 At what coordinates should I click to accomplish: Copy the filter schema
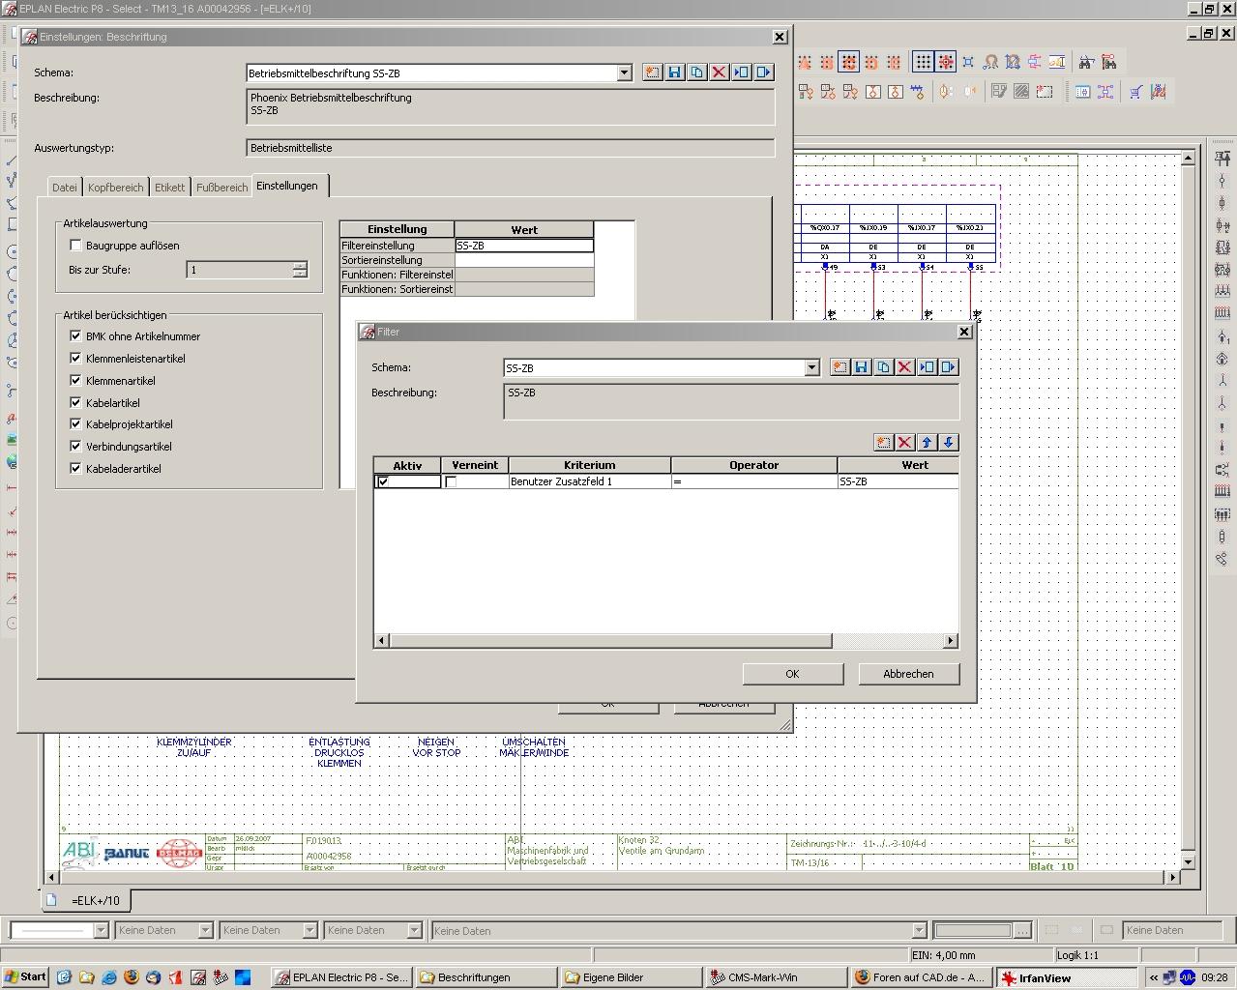point(883,367)
